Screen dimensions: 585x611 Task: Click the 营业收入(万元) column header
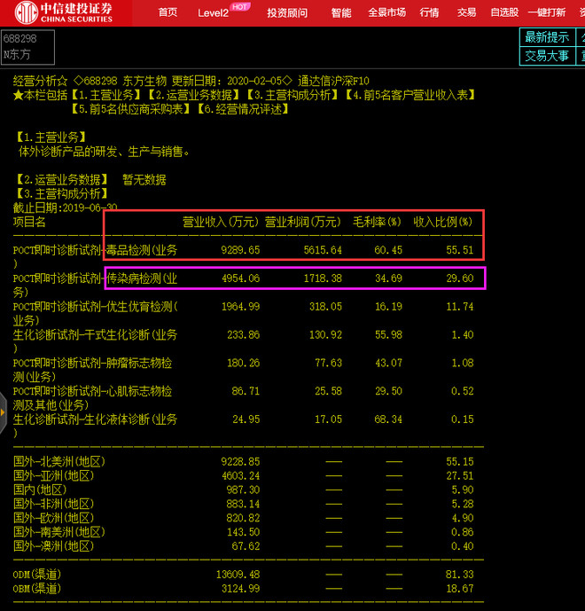(x=221, y=222)
